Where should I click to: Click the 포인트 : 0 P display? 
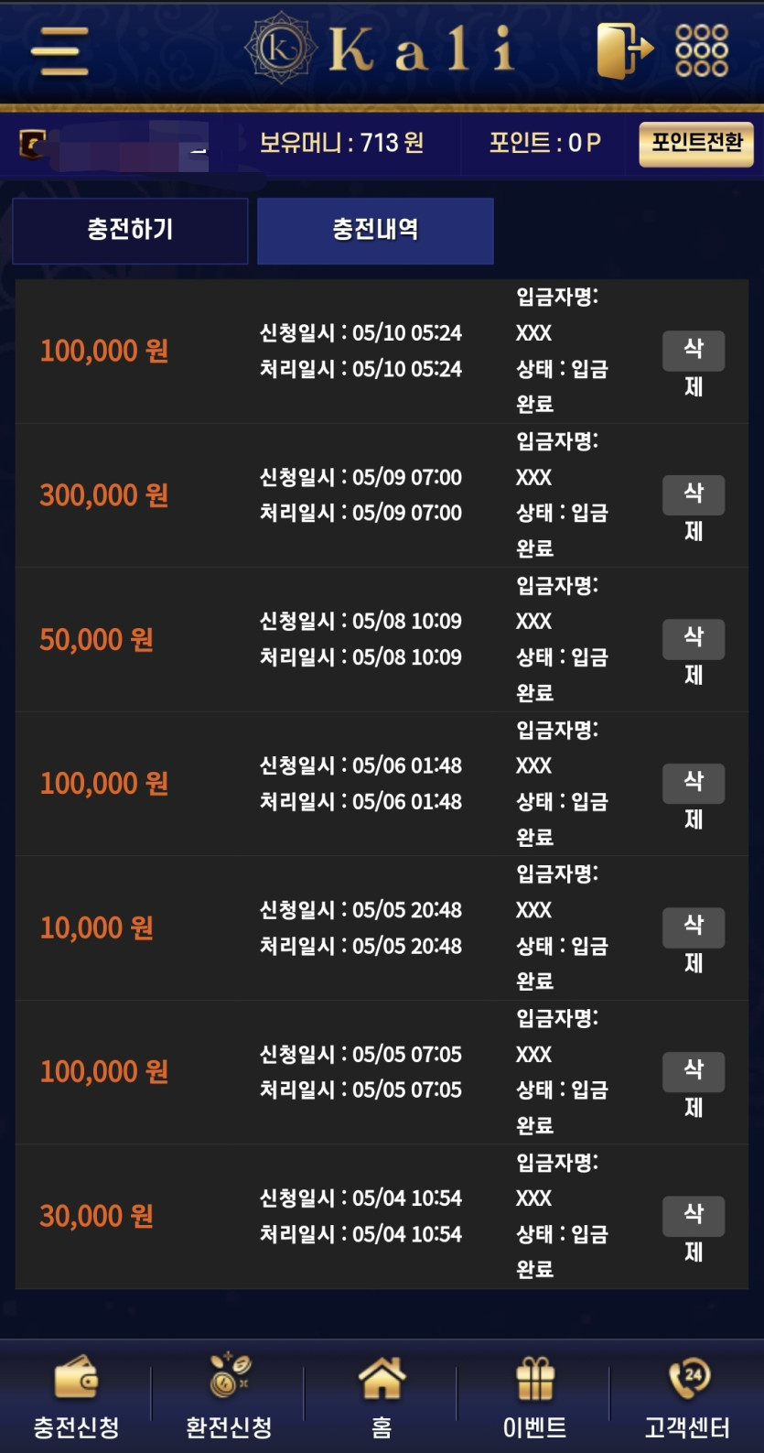(x=544, y=143)
